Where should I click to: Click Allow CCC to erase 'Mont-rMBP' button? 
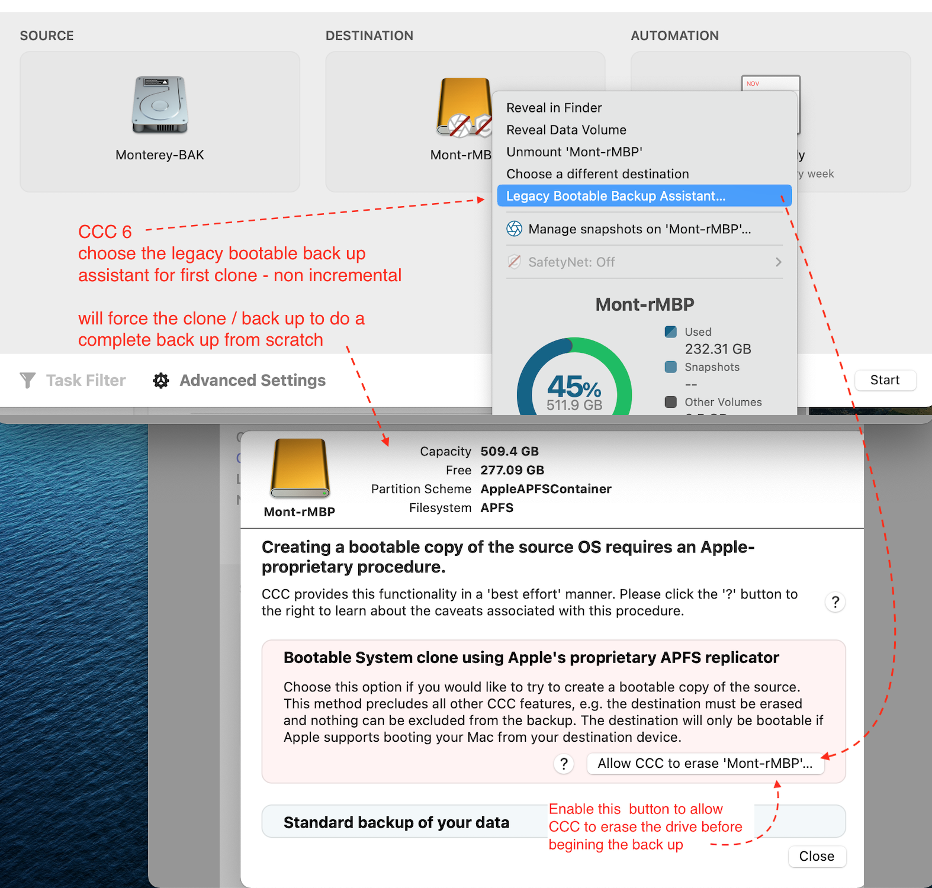click(x=705, y=764)
